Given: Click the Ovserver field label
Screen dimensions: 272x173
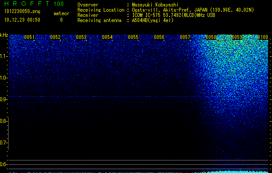Looking at the screenshot, I should point(88,5).
